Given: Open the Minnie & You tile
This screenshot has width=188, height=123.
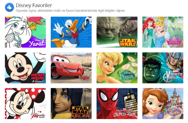Looking at the screenshot, I should [25, 104].
